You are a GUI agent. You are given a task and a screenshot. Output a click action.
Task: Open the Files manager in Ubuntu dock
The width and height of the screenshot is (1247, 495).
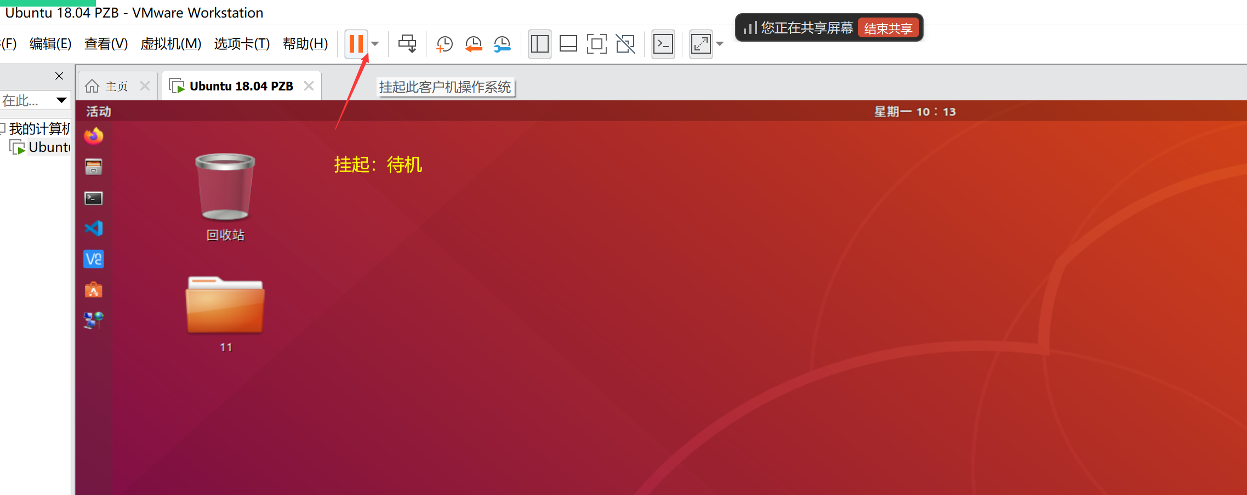[94, 167]
